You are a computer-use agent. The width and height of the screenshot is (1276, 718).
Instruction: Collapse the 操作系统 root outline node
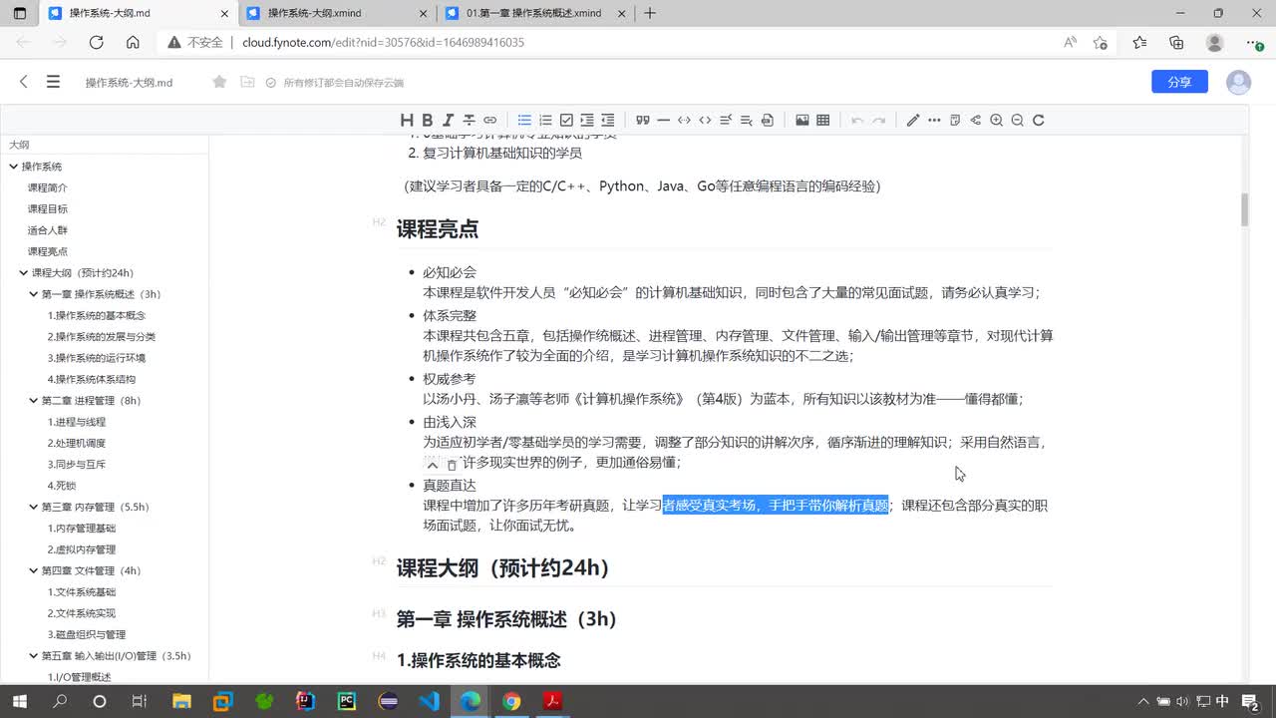[14, 167]
